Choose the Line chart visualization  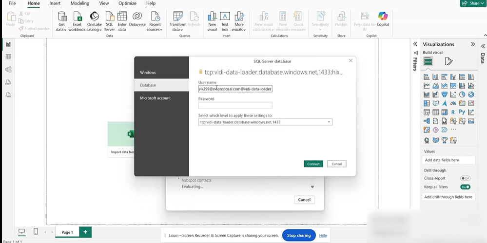tap(427, 86)
